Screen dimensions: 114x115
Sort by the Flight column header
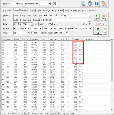click(18, 39)
